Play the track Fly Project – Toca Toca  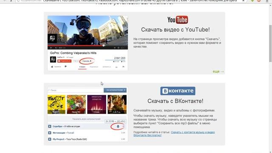(50, 139)
